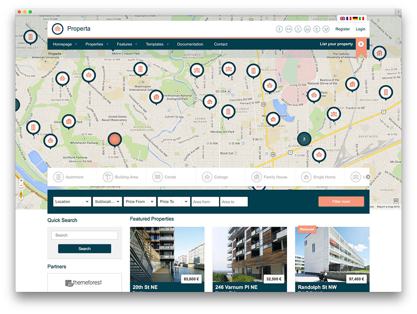Go to the Documentation menu item

coord(190,44)
